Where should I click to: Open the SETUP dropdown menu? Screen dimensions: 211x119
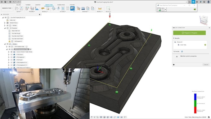click(x=19, y=11)
